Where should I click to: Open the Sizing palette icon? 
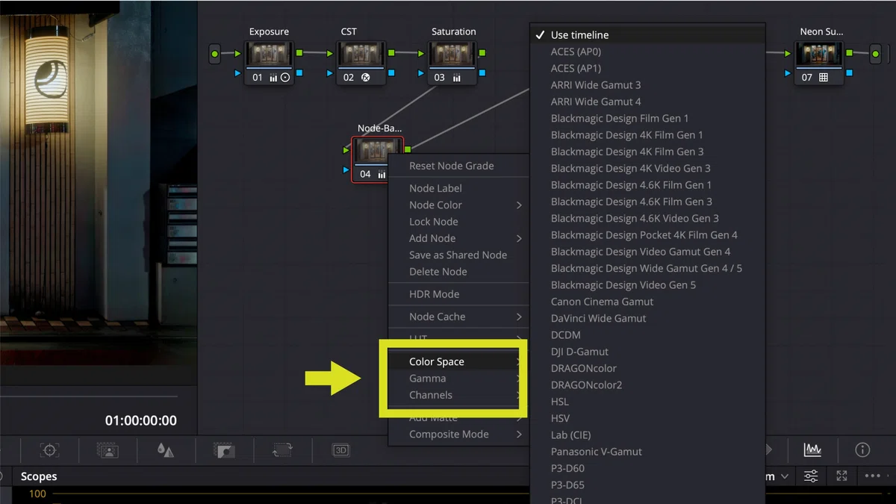click(282, 450)
